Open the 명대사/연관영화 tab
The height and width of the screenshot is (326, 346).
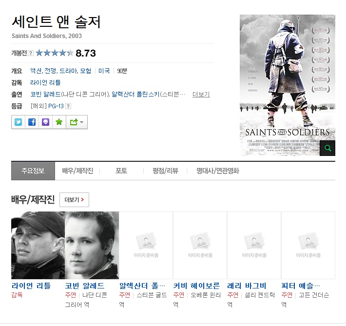[x=218, y=171]
